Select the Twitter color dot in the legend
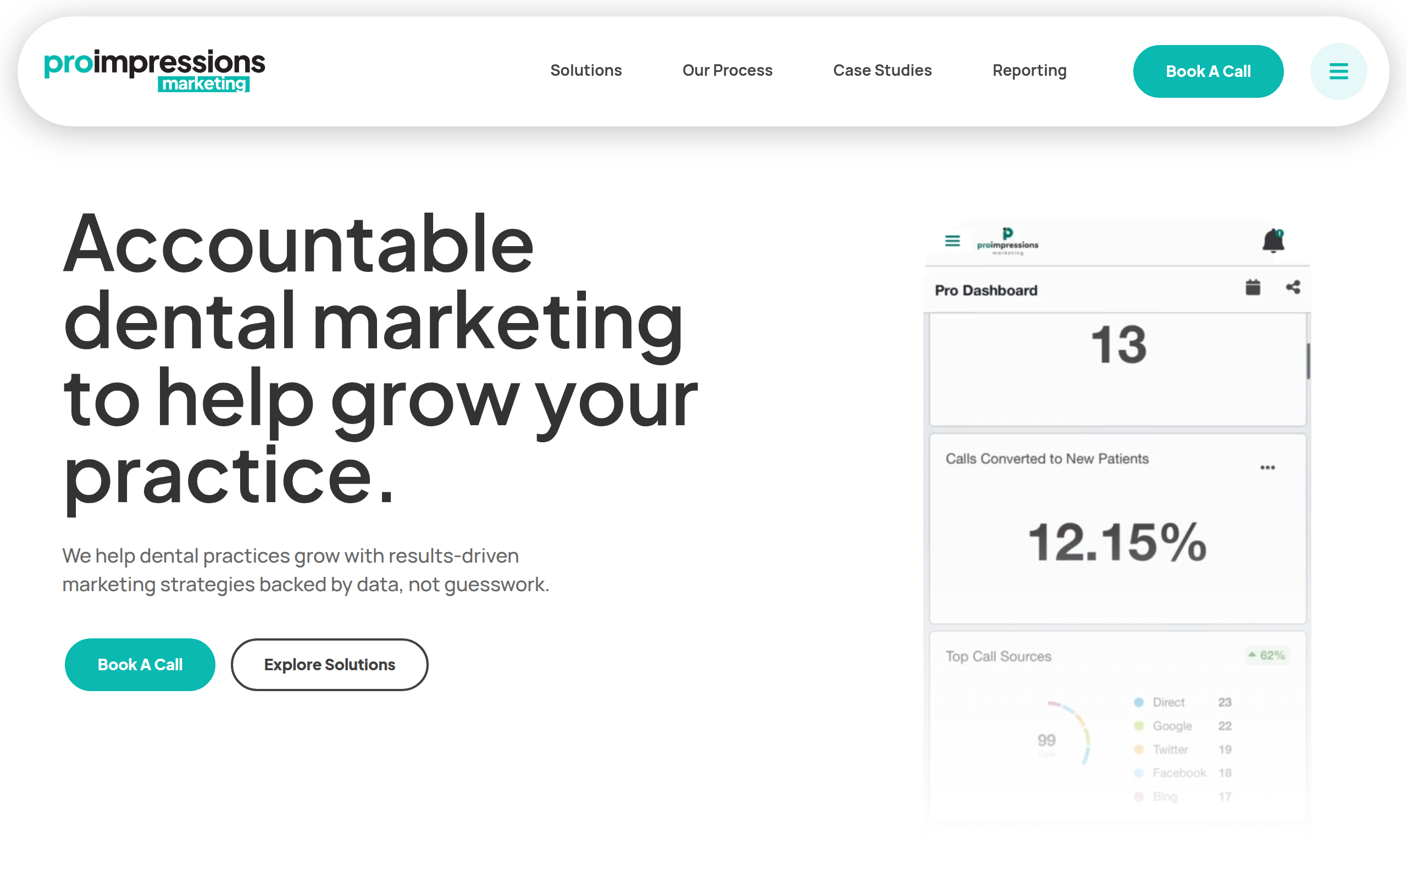The height and width of the screenshot is (879, 1407). (1138, 749)
